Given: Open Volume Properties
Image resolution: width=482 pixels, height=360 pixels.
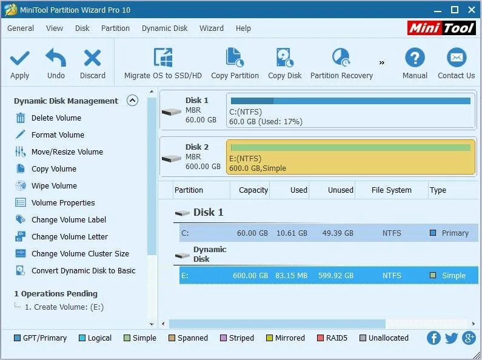Looking at the screenshot, I should (x=63, y=203).
